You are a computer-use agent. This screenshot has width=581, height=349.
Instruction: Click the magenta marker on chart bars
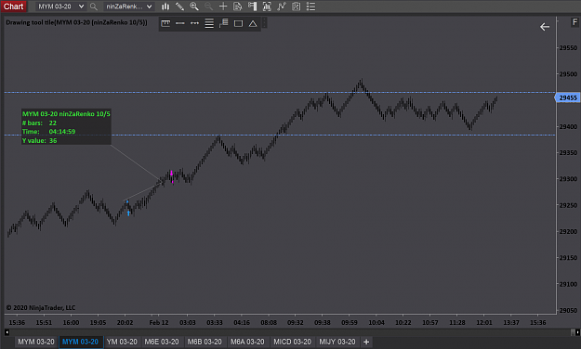(172, 174)
